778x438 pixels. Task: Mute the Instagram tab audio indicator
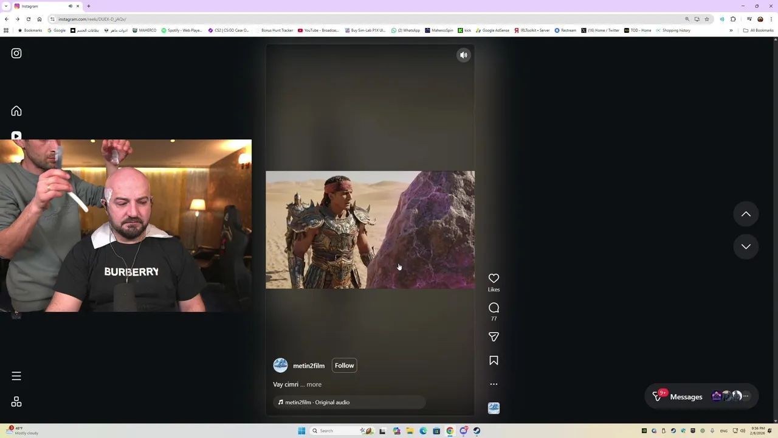[x=70, y=6]
